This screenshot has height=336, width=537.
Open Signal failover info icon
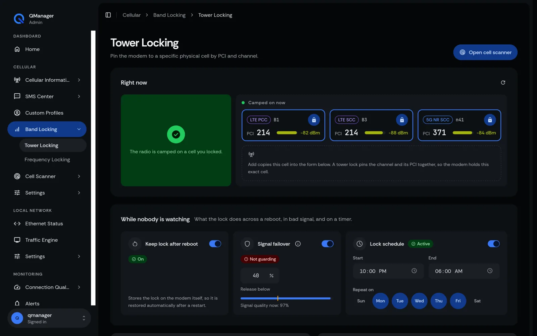[298, 244]
